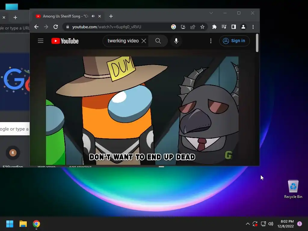
Task: Click Sign in on YouTube
Action: tap(234, 41)
